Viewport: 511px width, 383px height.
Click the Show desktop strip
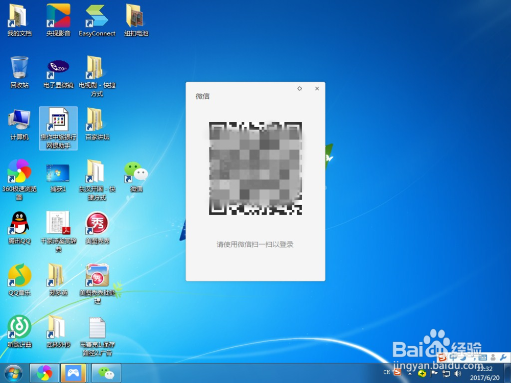point(508,373)
